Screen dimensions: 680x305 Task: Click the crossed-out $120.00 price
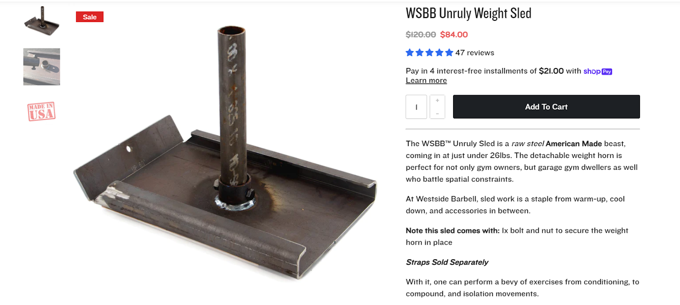point(421,34)
